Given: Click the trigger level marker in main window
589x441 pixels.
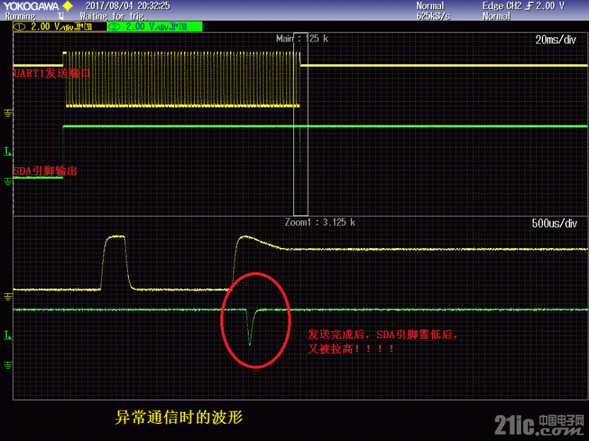Looking at the screenshot, I should coord(8,151).
